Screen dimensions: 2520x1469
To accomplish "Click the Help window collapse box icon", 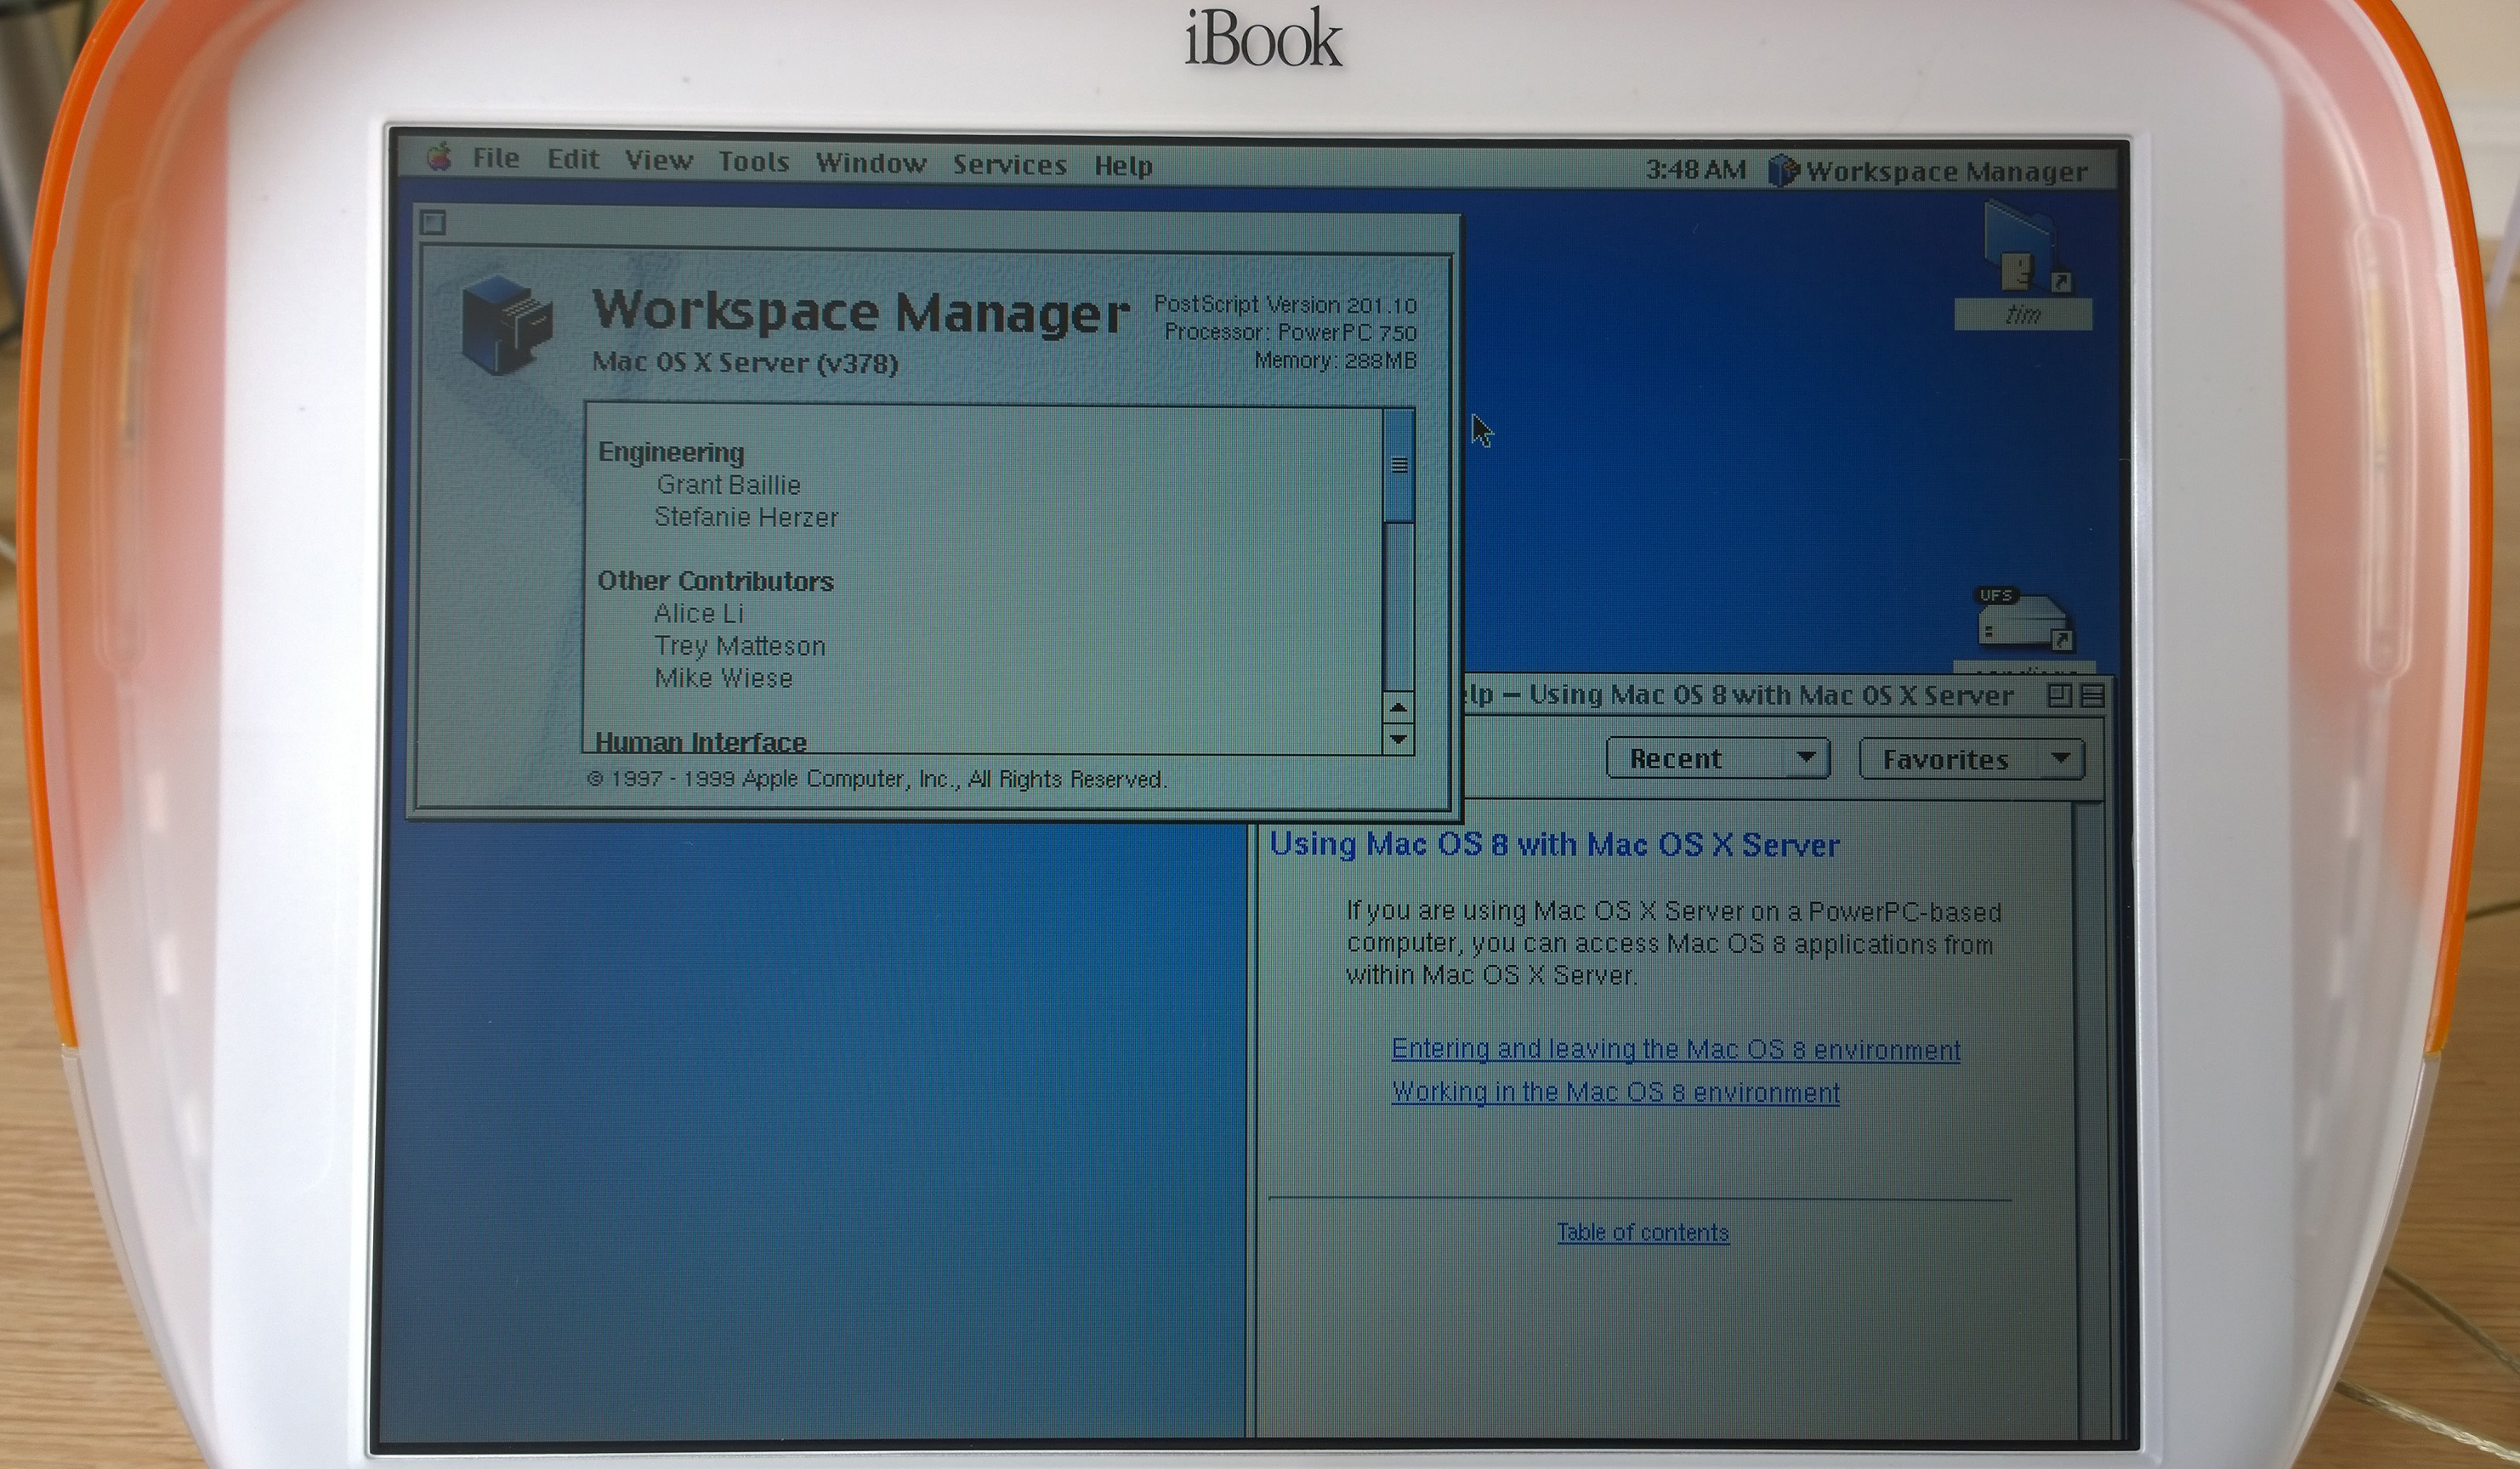I will [2092, 697].
